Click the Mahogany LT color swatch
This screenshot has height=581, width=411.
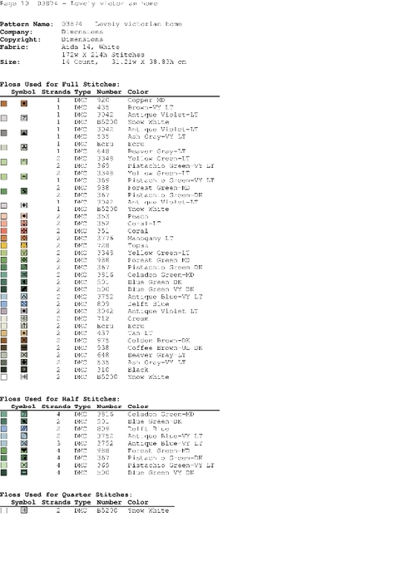(3, 239)
